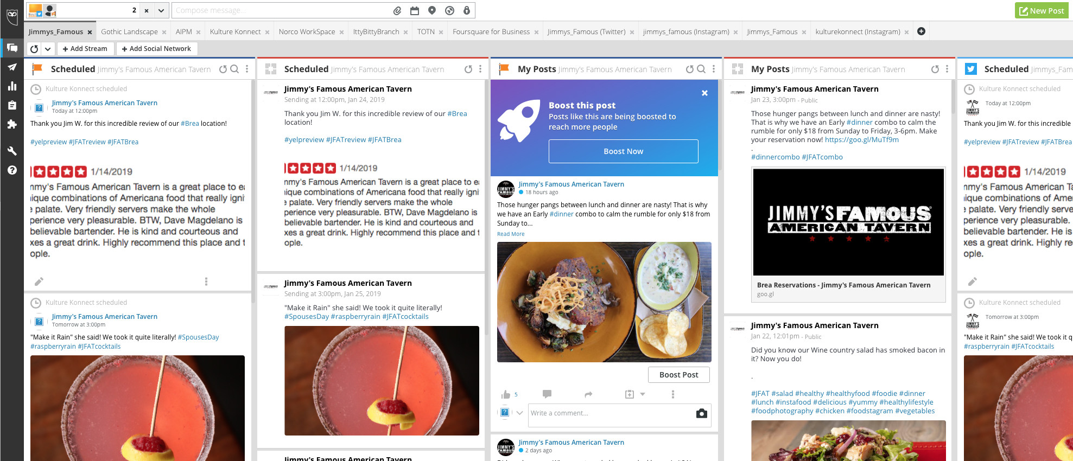Search within the My Posts flag stream
The height and width of the screenshot is (461, 1073).
(701, 69)
